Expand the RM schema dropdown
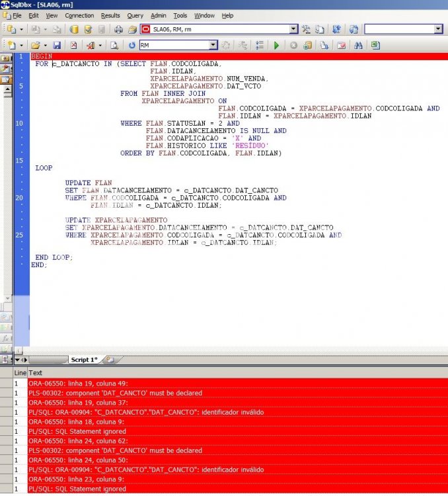The width and height of the screenshot is (448, 496). click(x=213, y=45)
